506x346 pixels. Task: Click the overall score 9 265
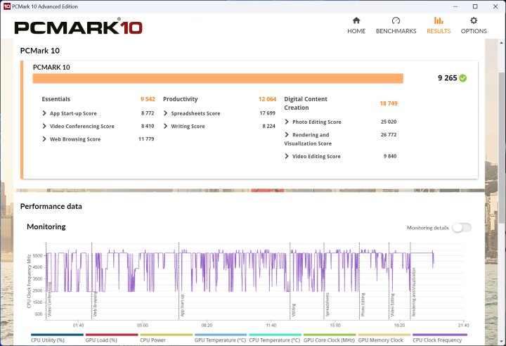tap(447, 78)
